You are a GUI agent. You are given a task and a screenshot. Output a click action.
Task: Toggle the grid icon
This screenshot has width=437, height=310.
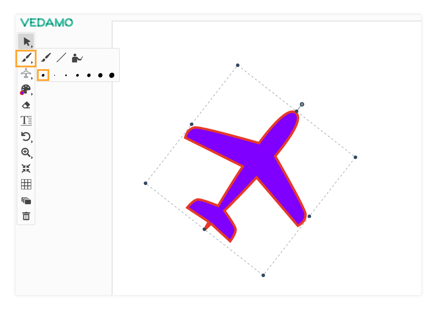pyautogui.click(x=26, y=184)
